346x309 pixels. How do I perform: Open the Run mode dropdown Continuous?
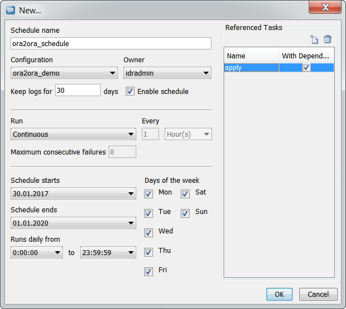(73, 134)
